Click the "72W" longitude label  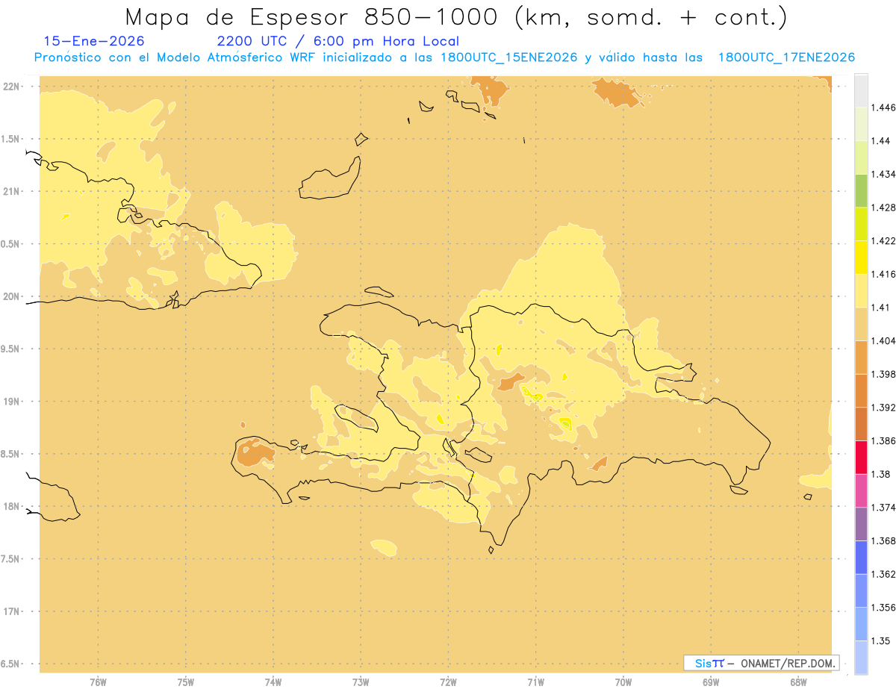click(448, 682)
